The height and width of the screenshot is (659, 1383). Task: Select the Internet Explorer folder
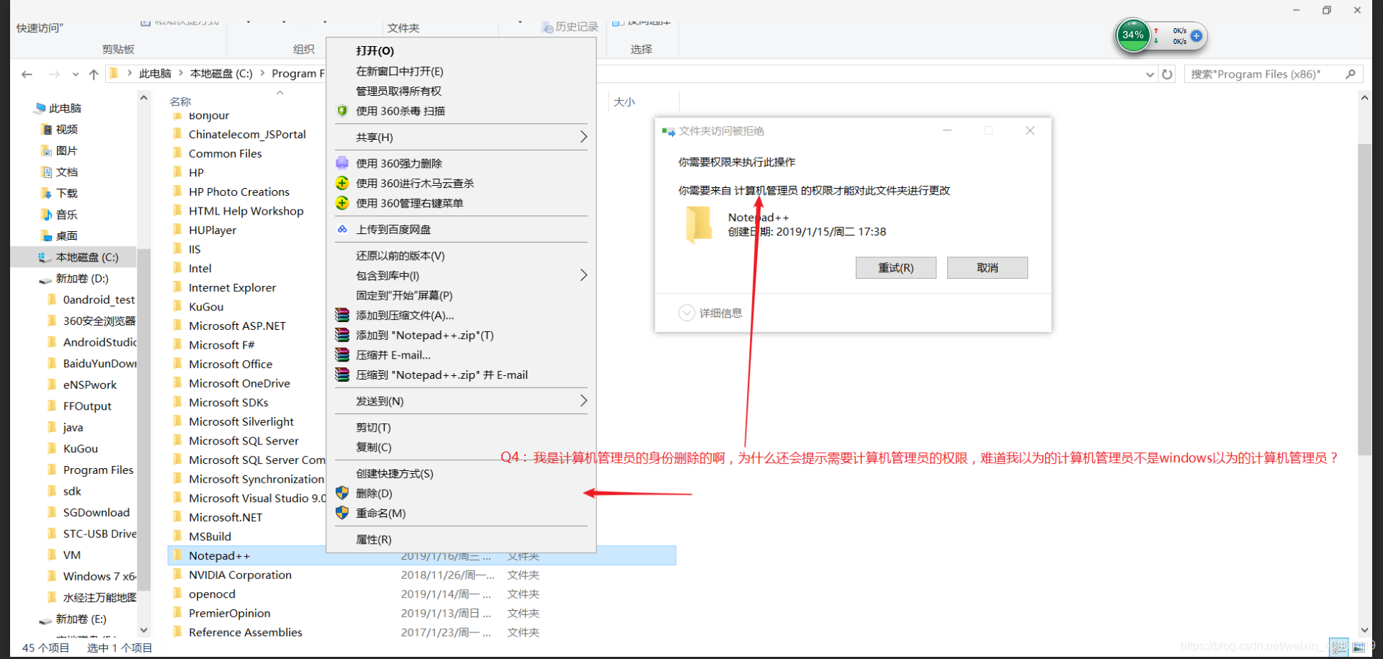click(x=232, y=287)
